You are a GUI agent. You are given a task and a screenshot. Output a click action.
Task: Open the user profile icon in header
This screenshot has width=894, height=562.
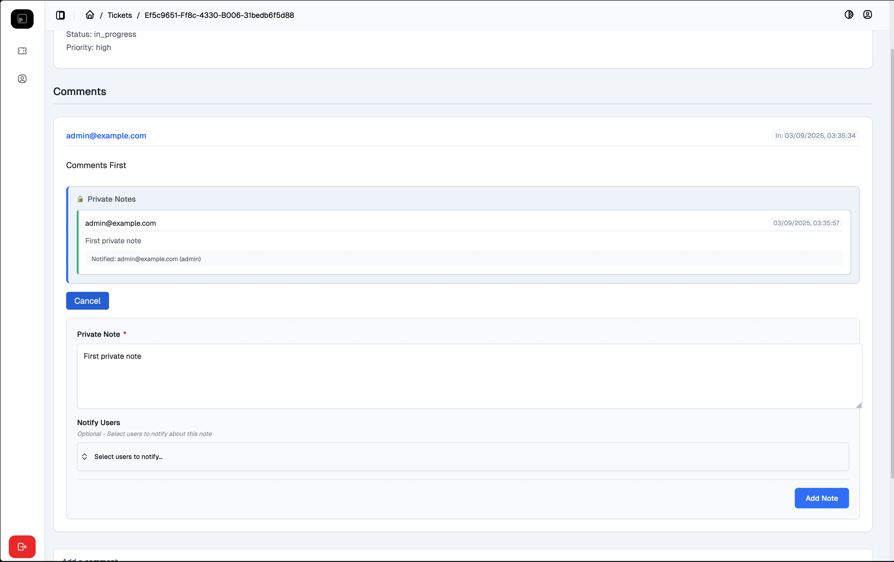point(867,14)
